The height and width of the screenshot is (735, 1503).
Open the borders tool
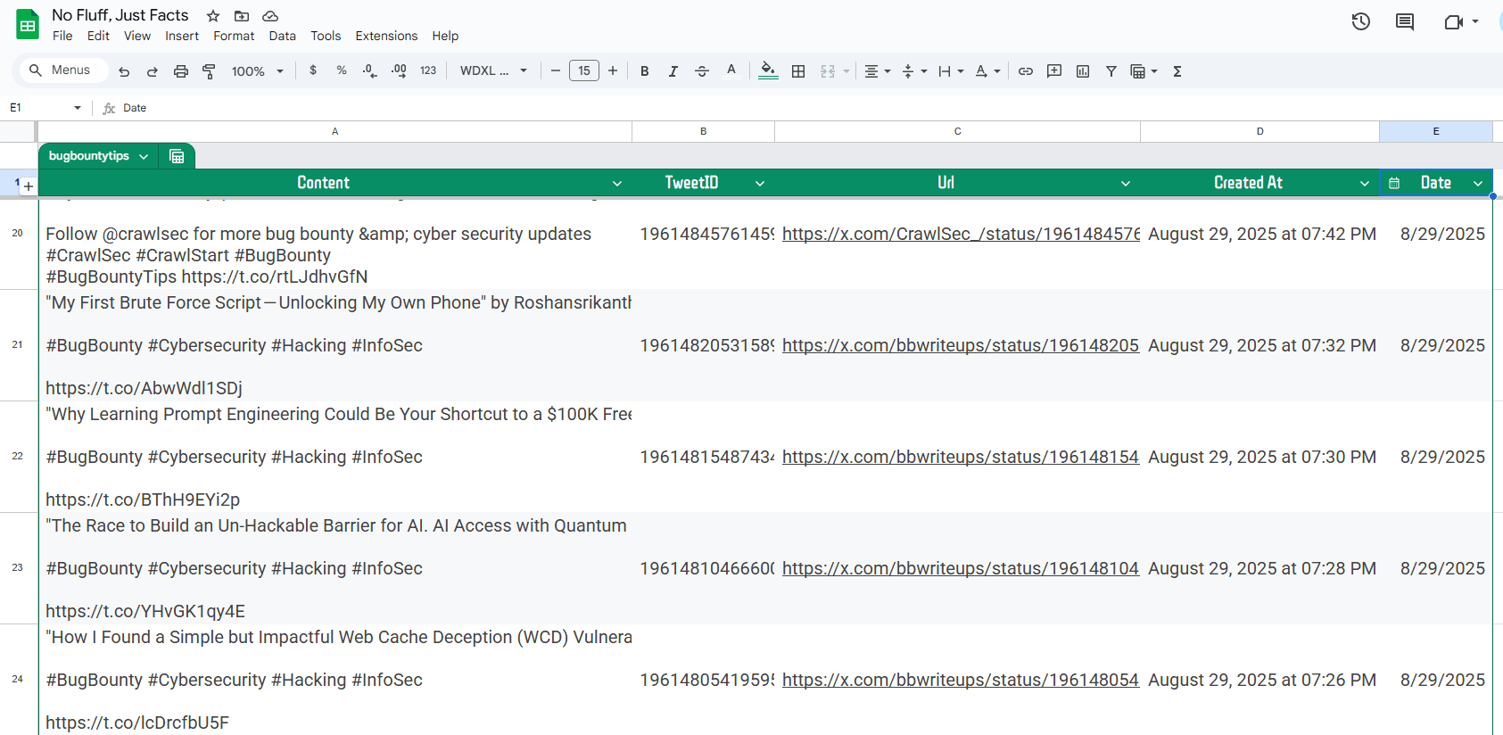(x=798, y=71)
